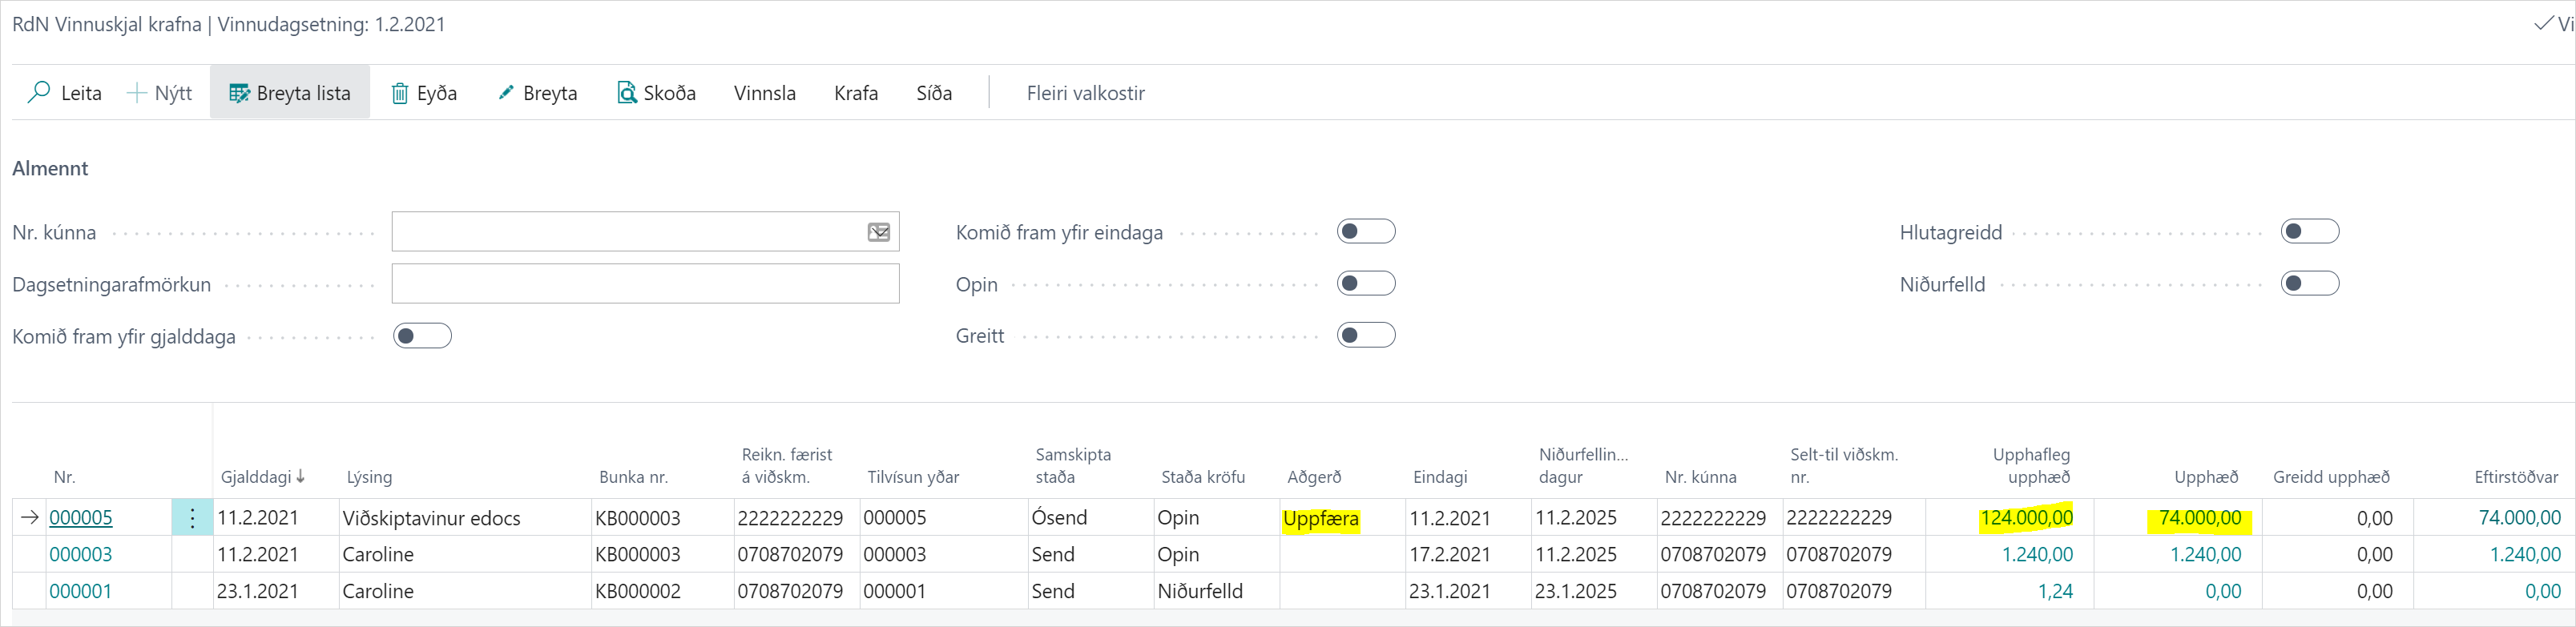The width and height of the screenshot is (2576, 627).
Task: Toggle the Komið fram yfir eindaga switch
Action: tap(1365, 232)
